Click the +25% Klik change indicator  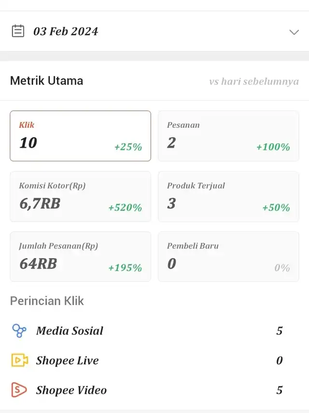128,147
